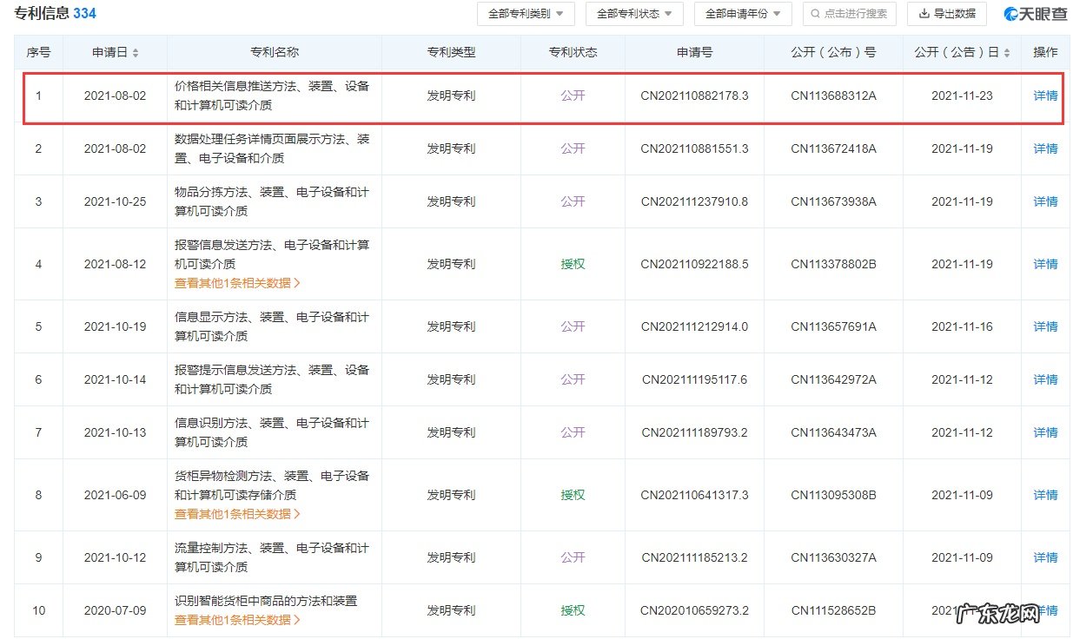Click the sort arrows beside 公开（公告）日 header
The height and width of the screenshot is (639, 1073).
1008,52
